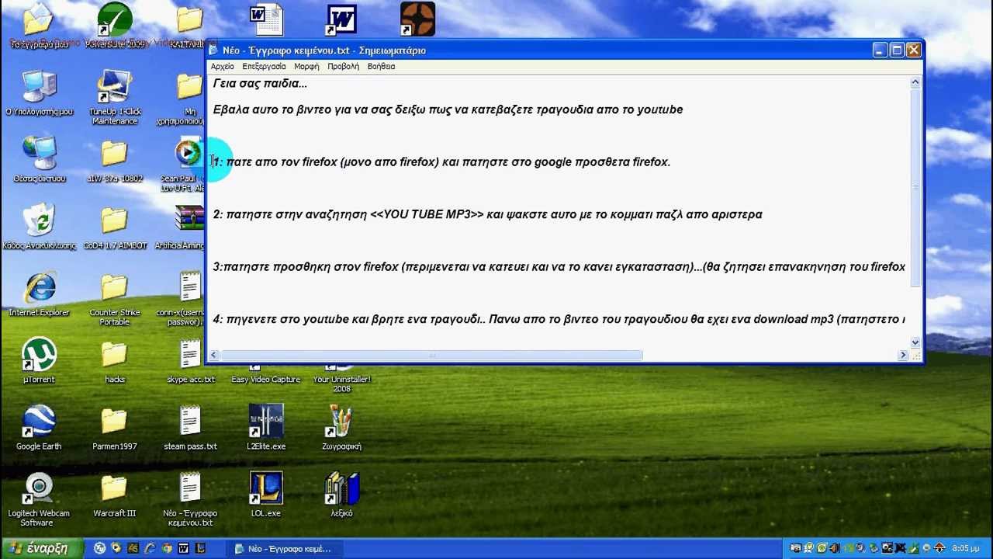Click the system tray clock
The height and width of the screenshot is (559, 993).
pos(966,549)
